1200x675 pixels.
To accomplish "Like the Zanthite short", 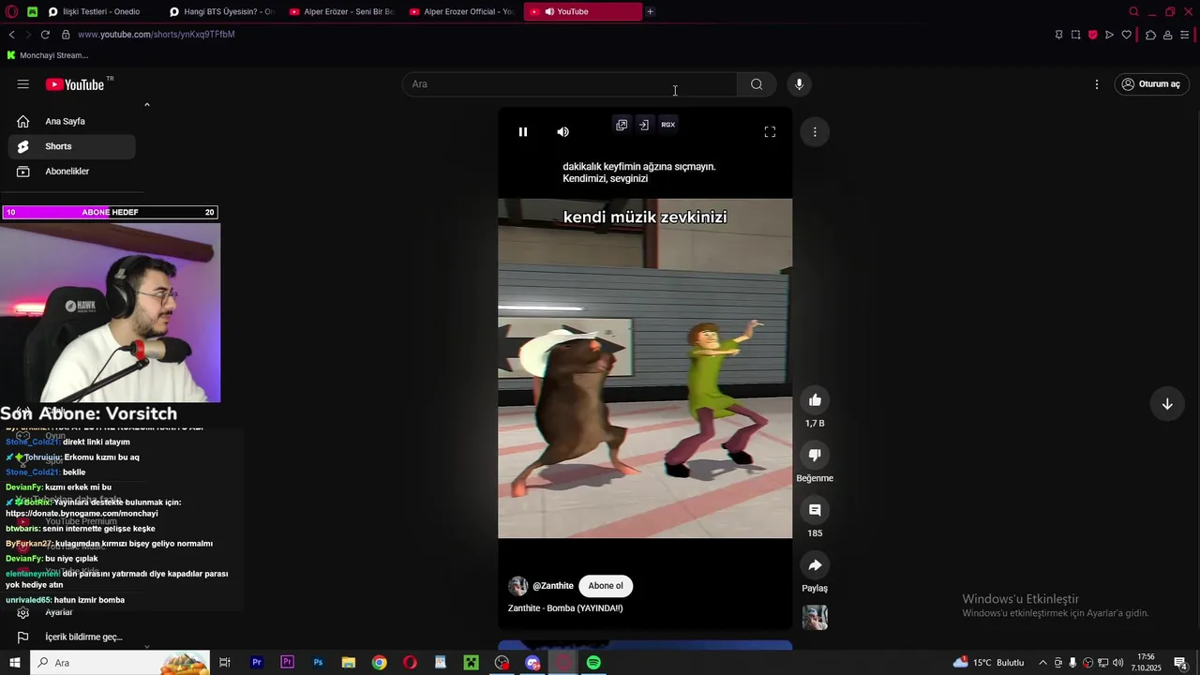I will pos(815,400).
